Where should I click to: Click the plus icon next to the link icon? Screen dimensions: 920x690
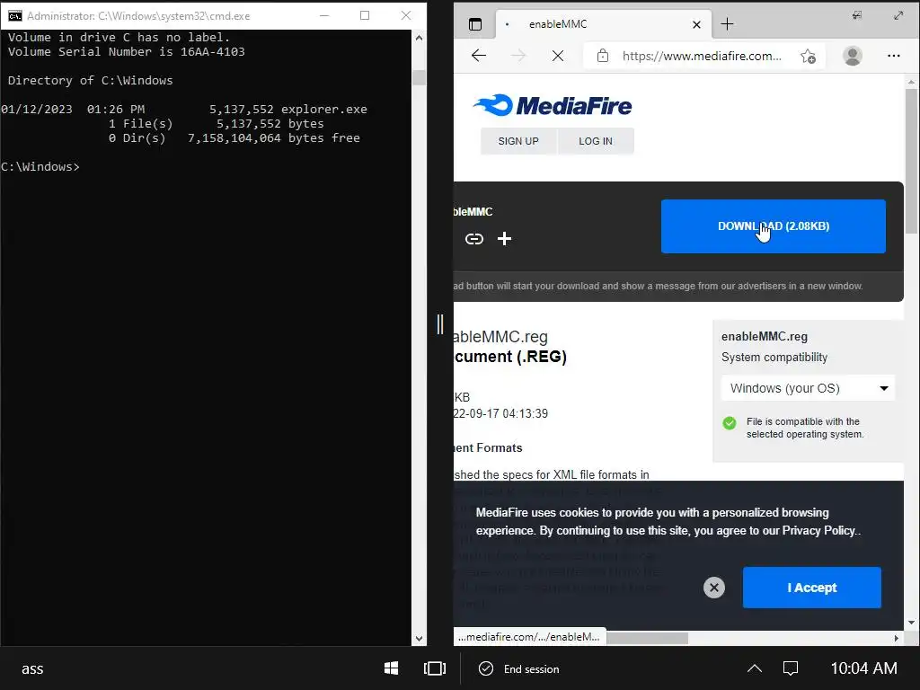504,239
